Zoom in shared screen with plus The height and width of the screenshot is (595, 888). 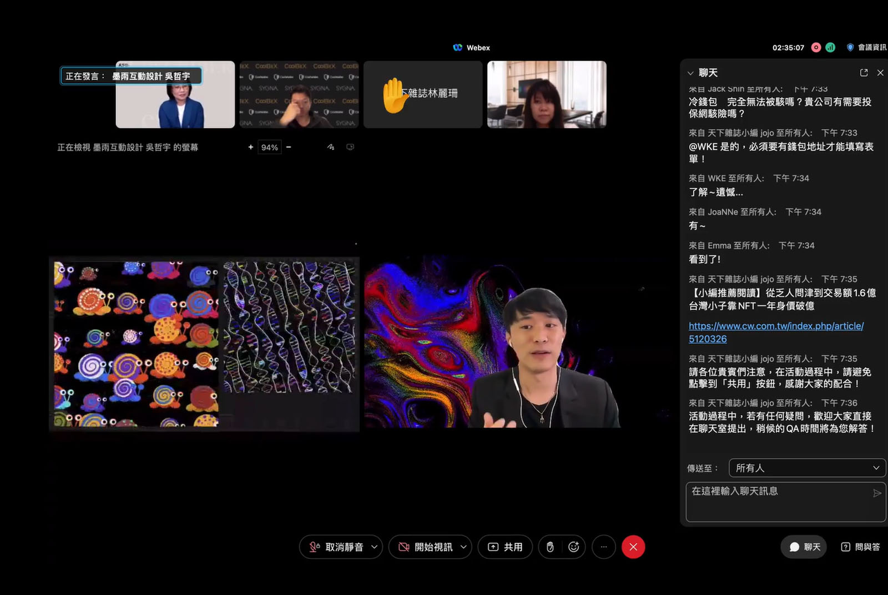coord(251,147)
